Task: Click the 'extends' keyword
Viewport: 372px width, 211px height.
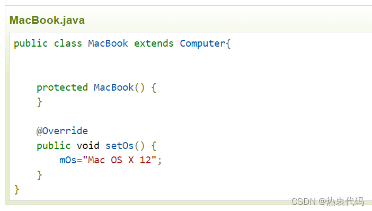Action: (x=154, y=43)
